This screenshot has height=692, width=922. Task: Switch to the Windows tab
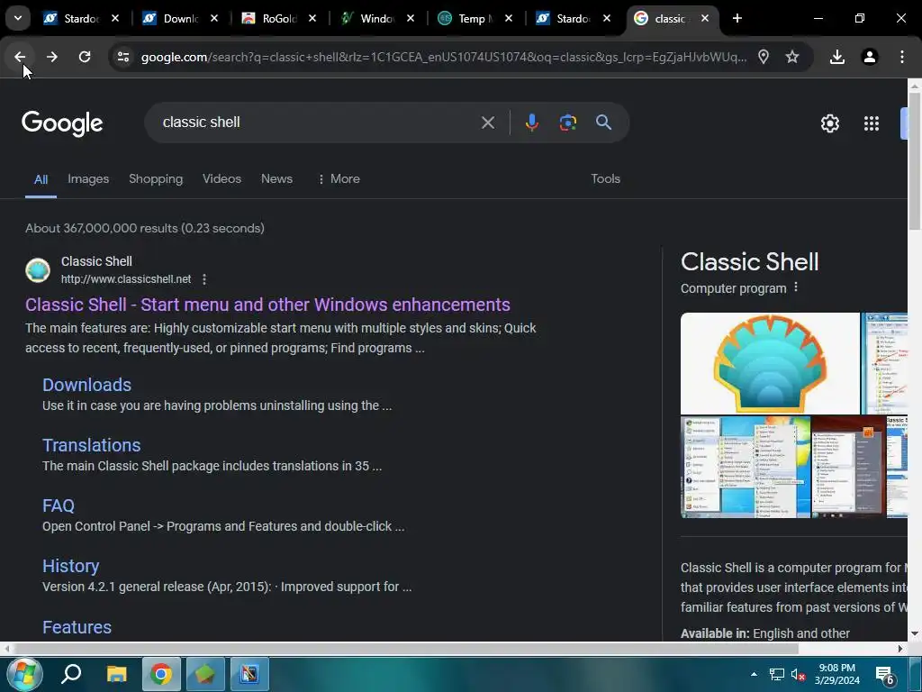(368, 18)
